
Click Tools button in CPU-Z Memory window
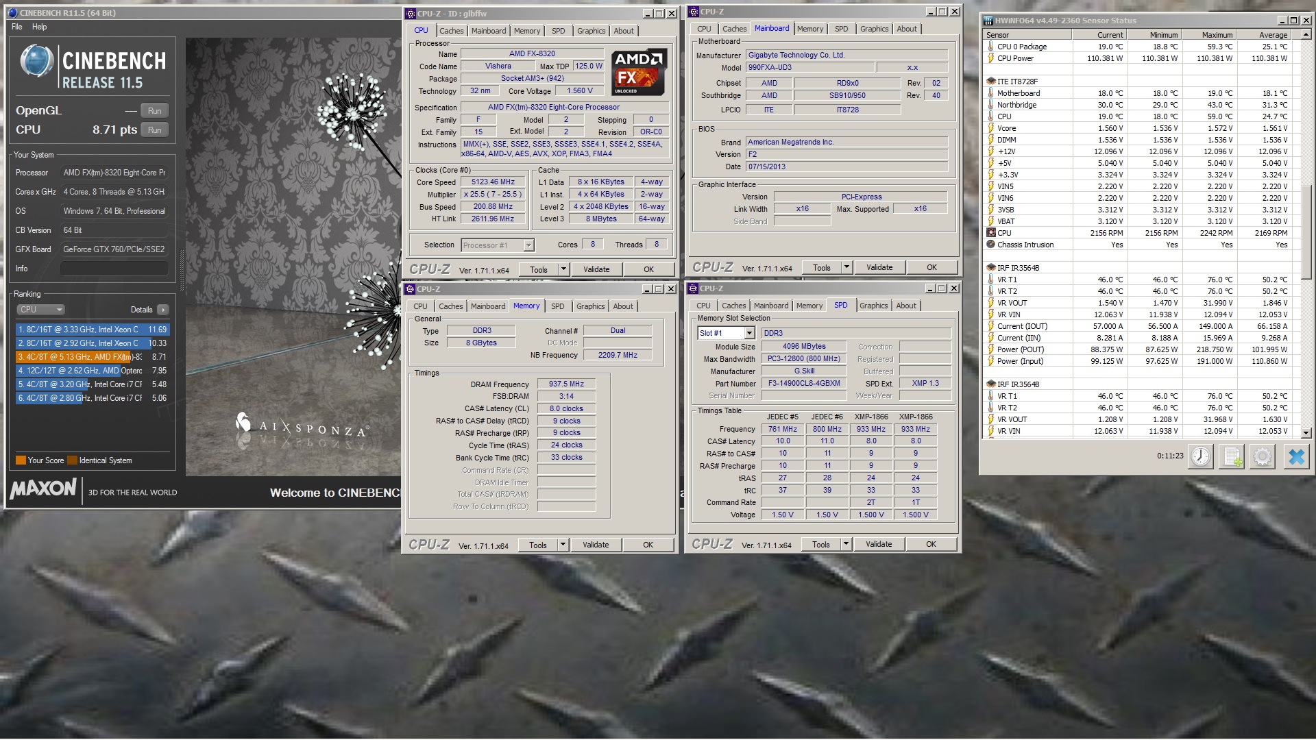click(538, 545)
